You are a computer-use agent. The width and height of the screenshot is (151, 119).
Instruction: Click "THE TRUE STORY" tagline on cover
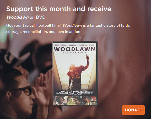tap(75, 53)
